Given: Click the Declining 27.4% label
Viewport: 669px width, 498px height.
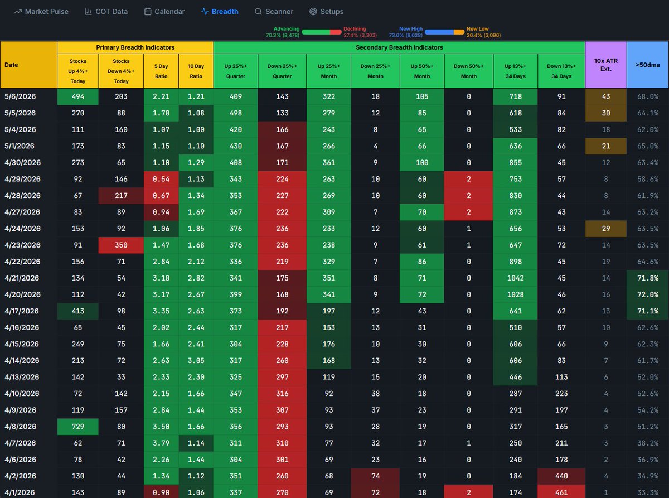Looking at the screenshot, I should click(361, 32).
